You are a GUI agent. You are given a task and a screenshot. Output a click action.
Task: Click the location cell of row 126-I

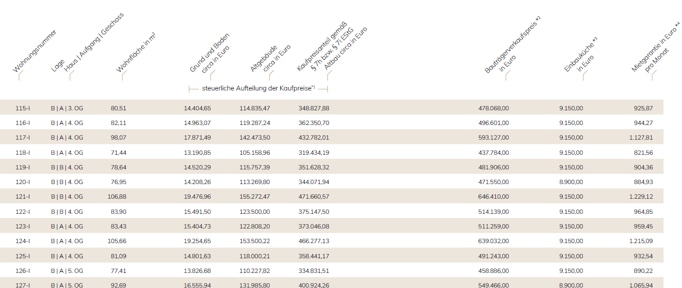tap(67, 271)
